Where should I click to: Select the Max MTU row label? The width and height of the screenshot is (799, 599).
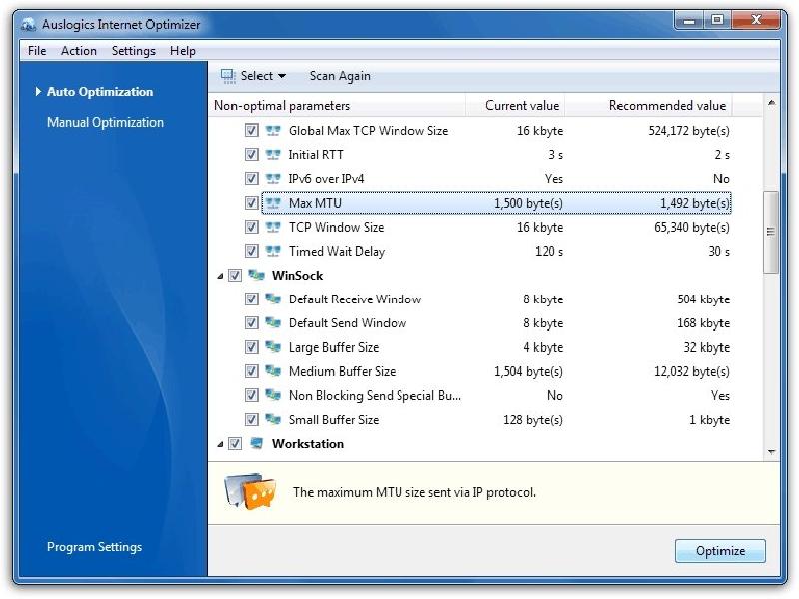click(x=315, y=203)
